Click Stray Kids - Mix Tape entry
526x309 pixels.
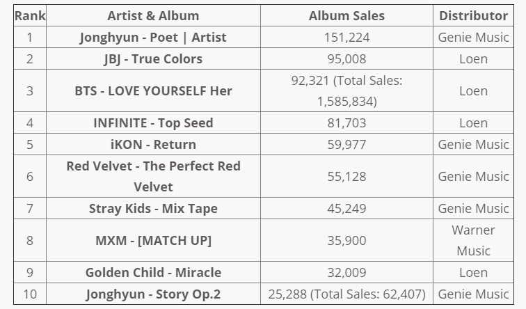coord(153,208)
